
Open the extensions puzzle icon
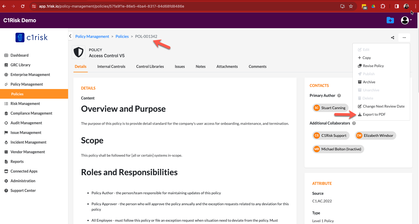383,6
